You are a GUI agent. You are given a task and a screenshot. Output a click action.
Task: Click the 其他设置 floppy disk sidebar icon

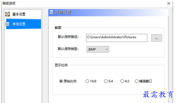click(x=8, y=24)
